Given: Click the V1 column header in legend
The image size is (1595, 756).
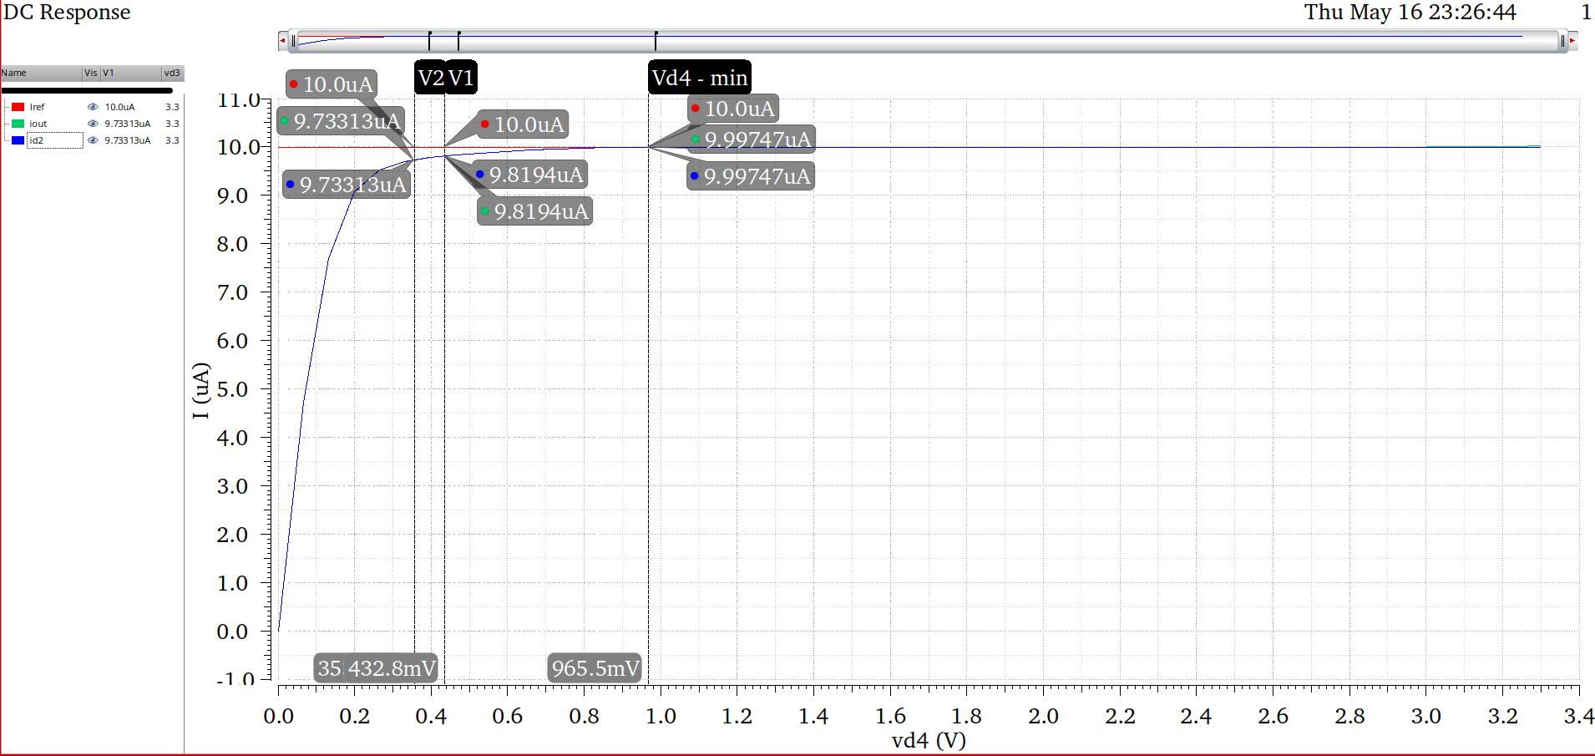Looking at the screenshot, I should click(131, 73).
